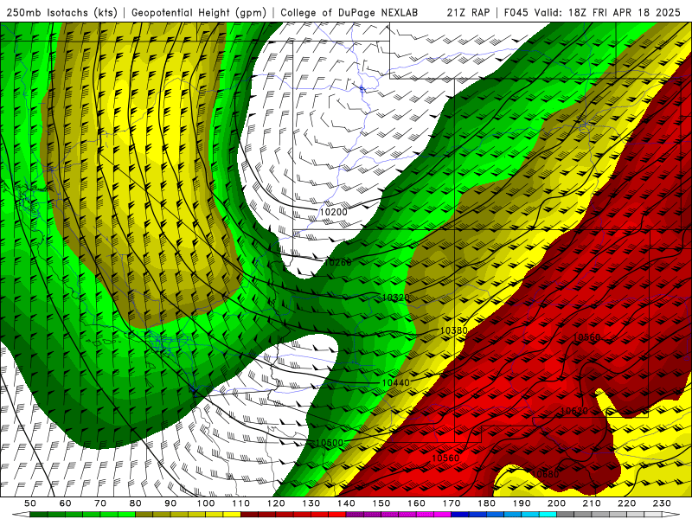692x519 pixels.
Task: Click the 10620 height contour label
Action: [x=574, y=412]
